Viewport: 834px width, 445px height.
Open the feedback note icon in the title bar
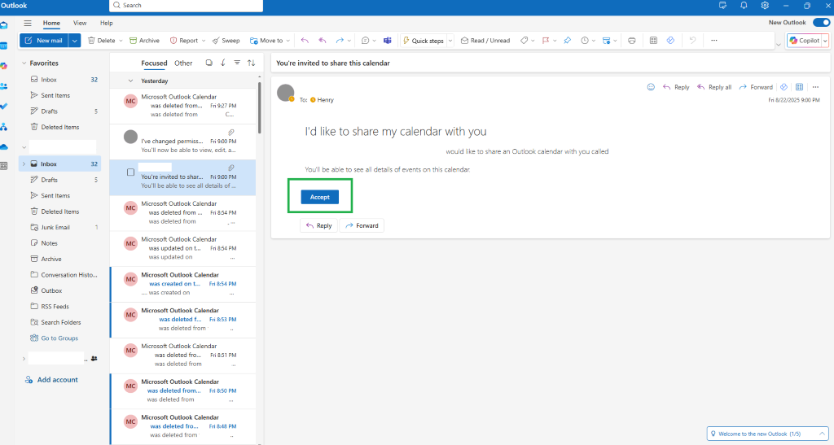[x=723, y=6]
